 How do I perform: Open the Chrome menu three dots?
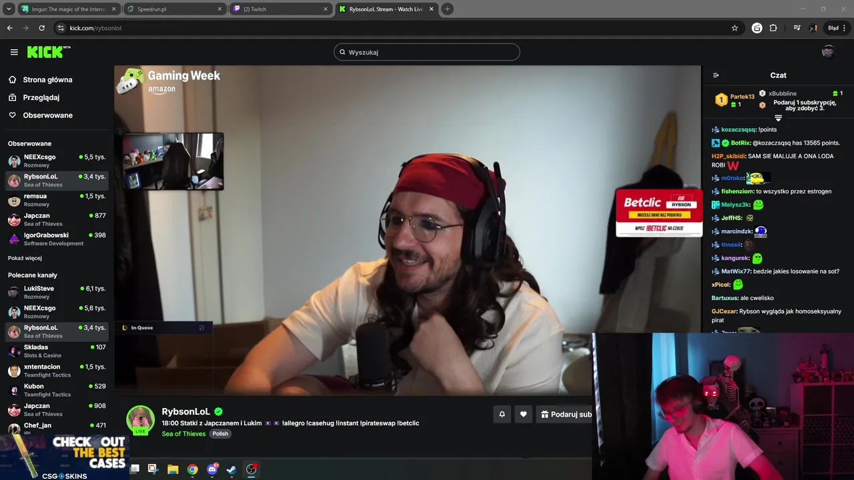tap(845, 28)
